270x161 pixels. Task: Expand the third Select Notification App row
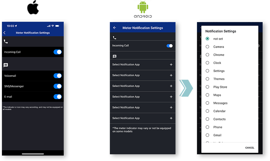point(171,86)
